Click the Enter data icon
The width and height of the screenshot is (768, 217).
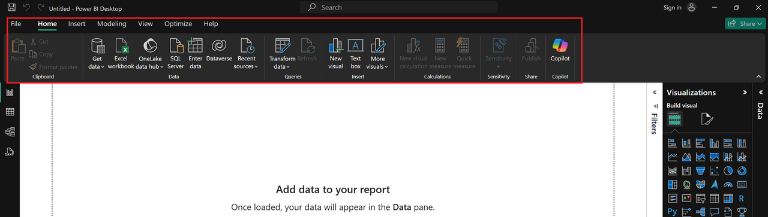[x=196, y=54]
